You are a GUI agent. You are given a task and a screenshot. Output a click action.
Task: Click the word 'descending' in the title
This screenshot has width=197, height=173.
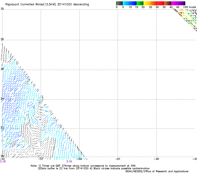click(81, 5)
